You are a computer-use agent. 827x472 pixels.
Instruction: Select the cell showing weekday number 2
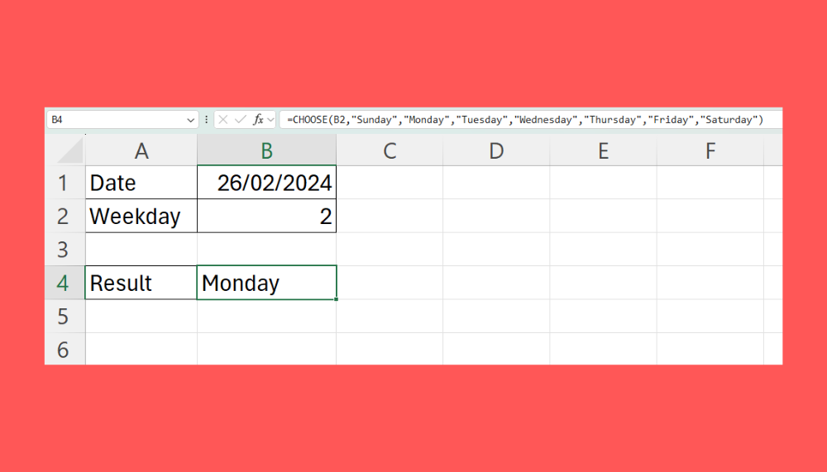coord(266,217)
